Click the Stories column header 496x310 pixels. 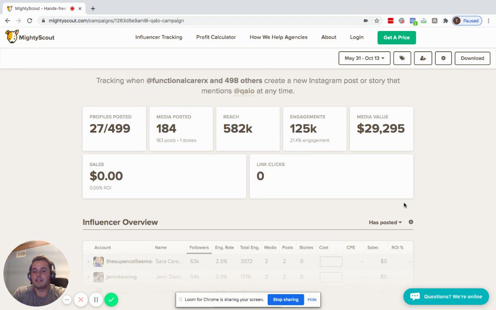point(306,248)
